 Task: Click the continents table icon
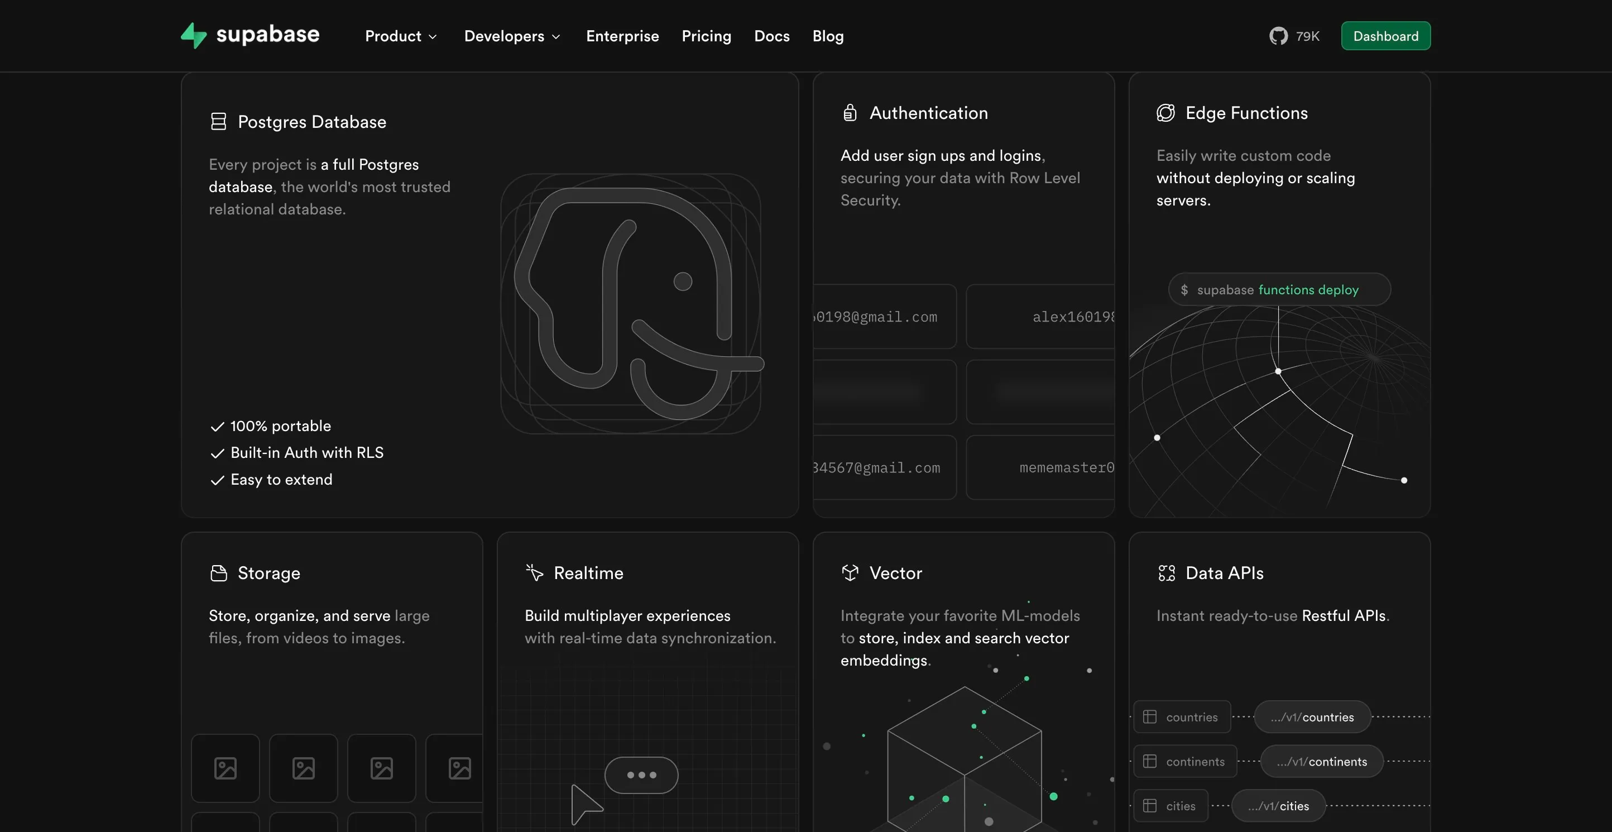click(x=1149, y=761)
